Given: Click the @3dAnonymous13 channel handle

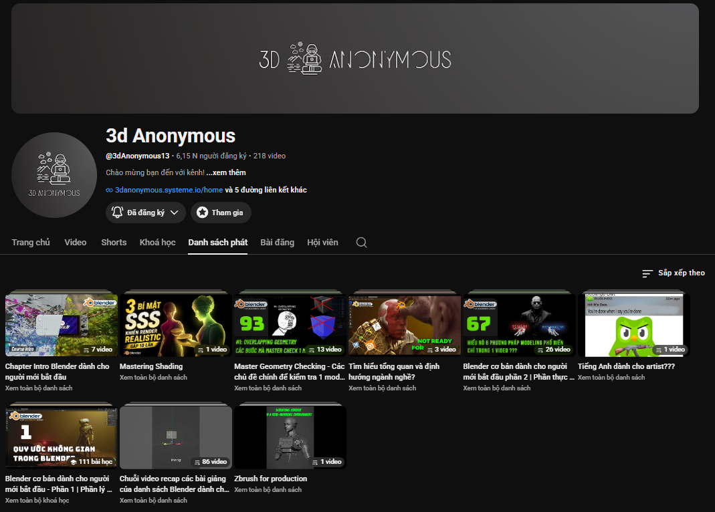Looking at the screenshot, I should pyautogui.click(x=137, y=156).
